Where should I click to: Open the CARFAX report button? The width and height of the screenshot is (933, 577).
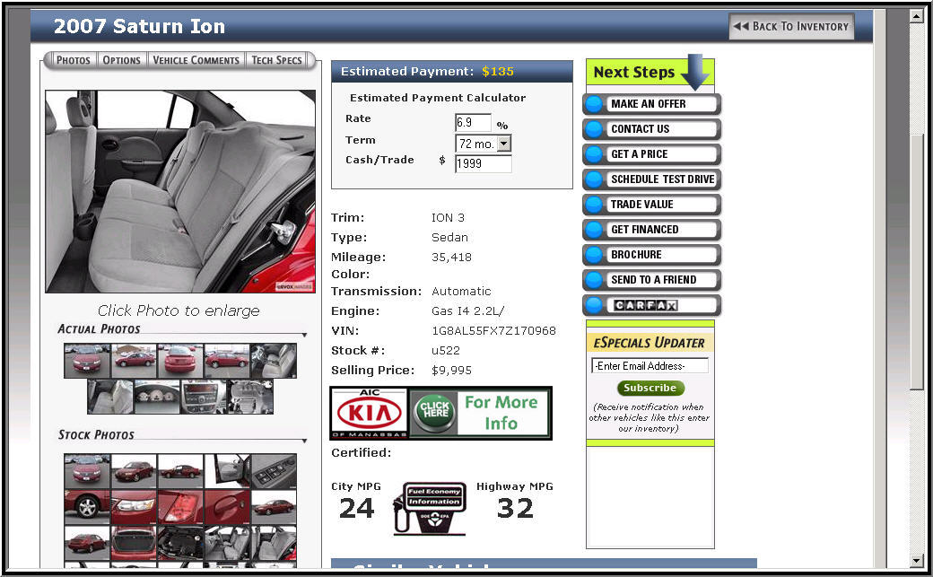(651, 305)
